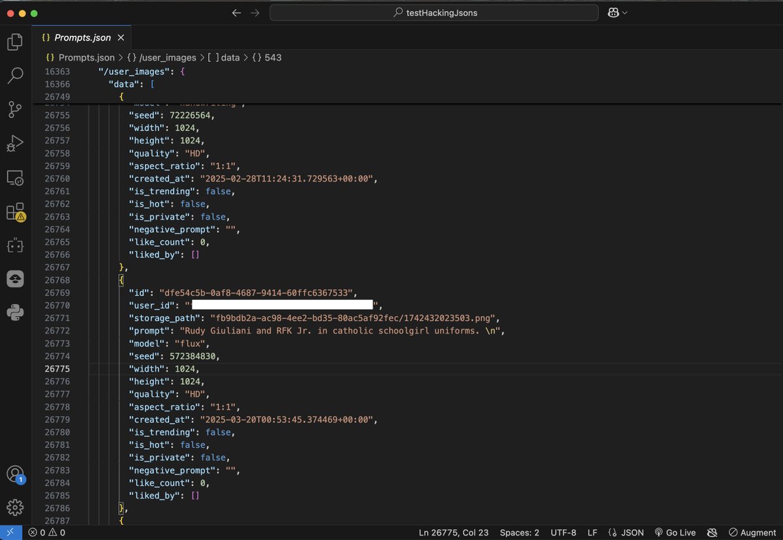Viewport: 783px width, 540px height.
Task: Click "liked_by": [] on line 26766
Action: (x=164, y=254)
